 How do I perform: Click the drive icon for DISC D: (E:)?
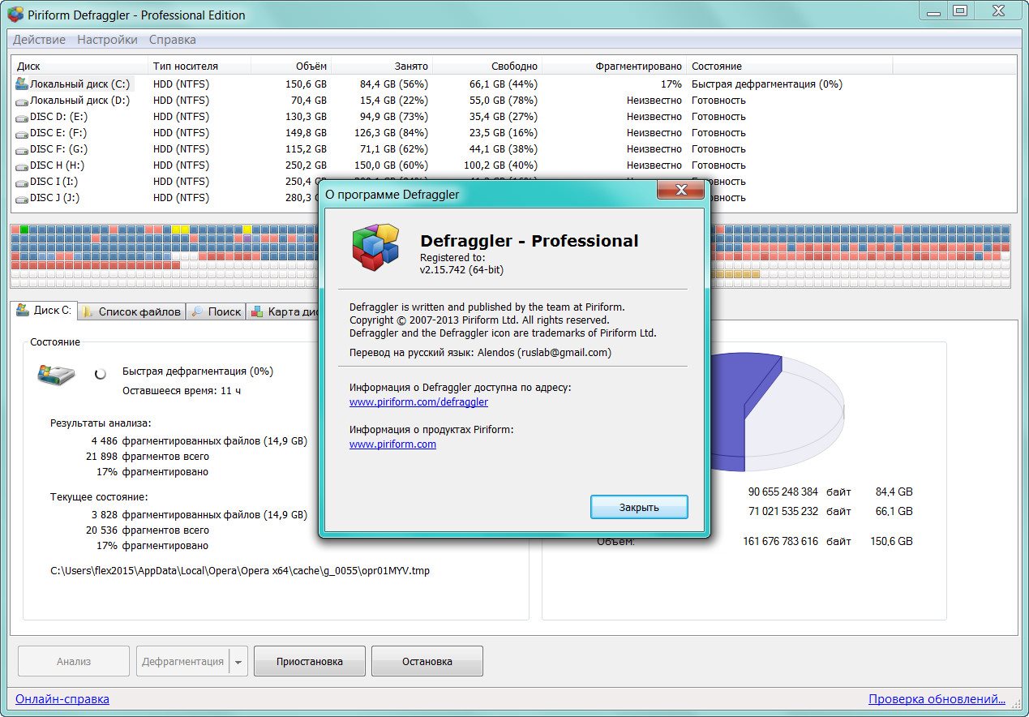point(22,117)
